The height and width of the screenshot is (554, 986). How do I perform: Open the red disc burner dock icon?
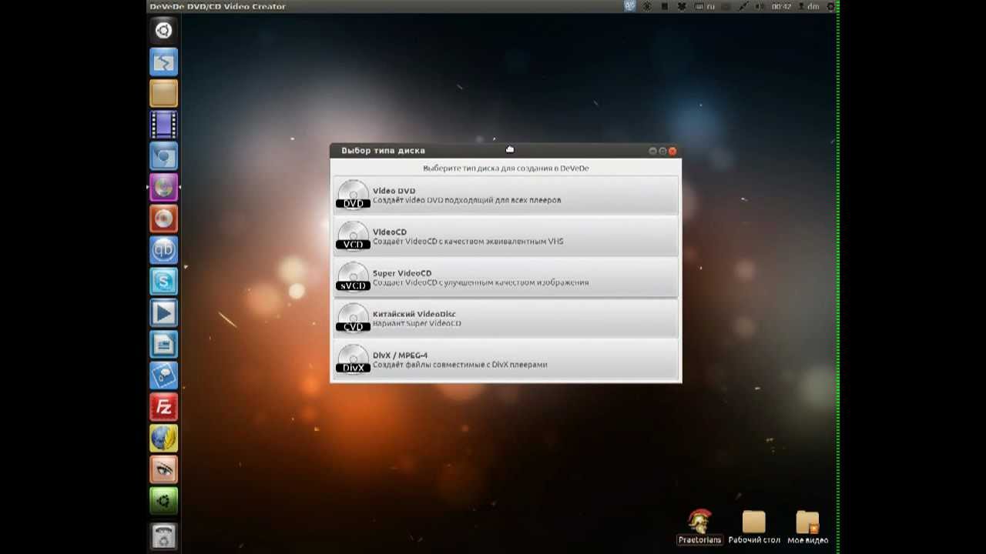coord(163,219)
